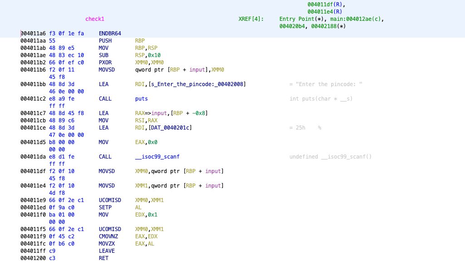Navigate to the puts call target
The height and width of the screenshot is (270, 465).
click(x=142, y=99)
